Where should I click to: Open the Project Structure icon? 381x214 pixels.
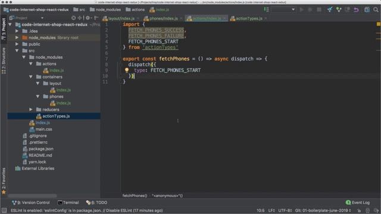(367, 10)
